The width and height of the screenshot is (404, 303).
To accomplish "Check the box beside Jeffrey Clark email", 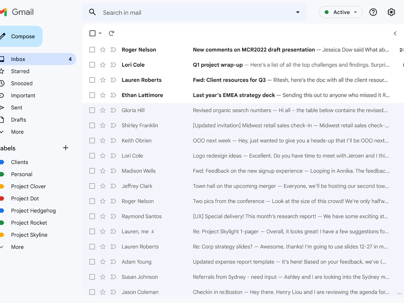I will [92, 186].
